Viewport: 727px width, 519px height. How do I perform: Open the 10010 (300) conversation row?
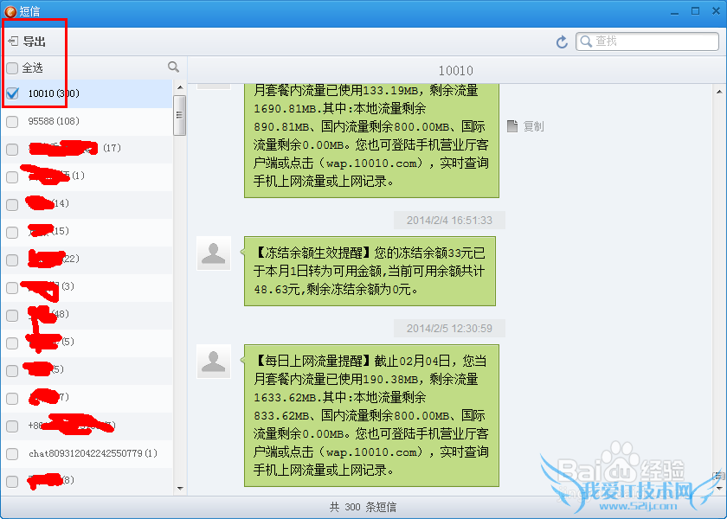[87, 93]
